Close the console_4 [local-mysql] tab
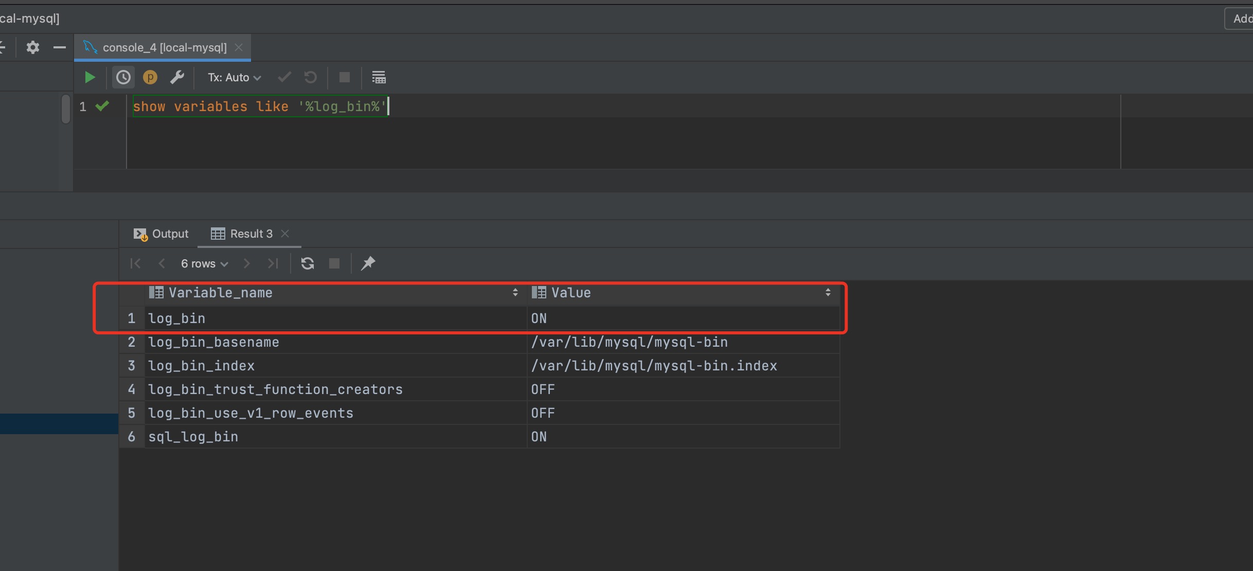The image size is (1253, 571). [x=239, y=47]
